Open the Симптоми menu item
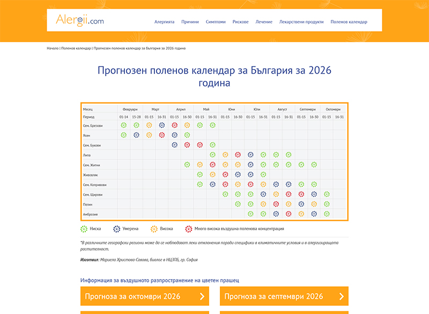429x314 pixels. click(x=216, y=22)
